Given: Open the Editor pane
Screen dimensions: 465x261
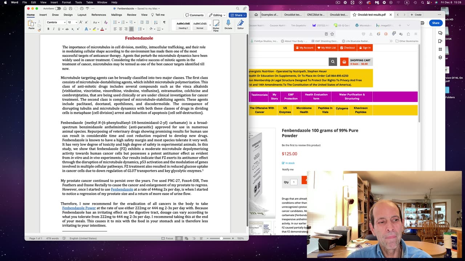Looking at the screenshot, I should click(240, 25).
